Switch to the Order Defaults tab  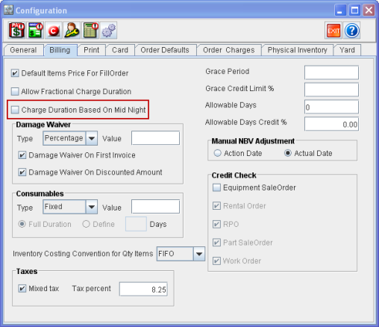(x=165, y=50)
